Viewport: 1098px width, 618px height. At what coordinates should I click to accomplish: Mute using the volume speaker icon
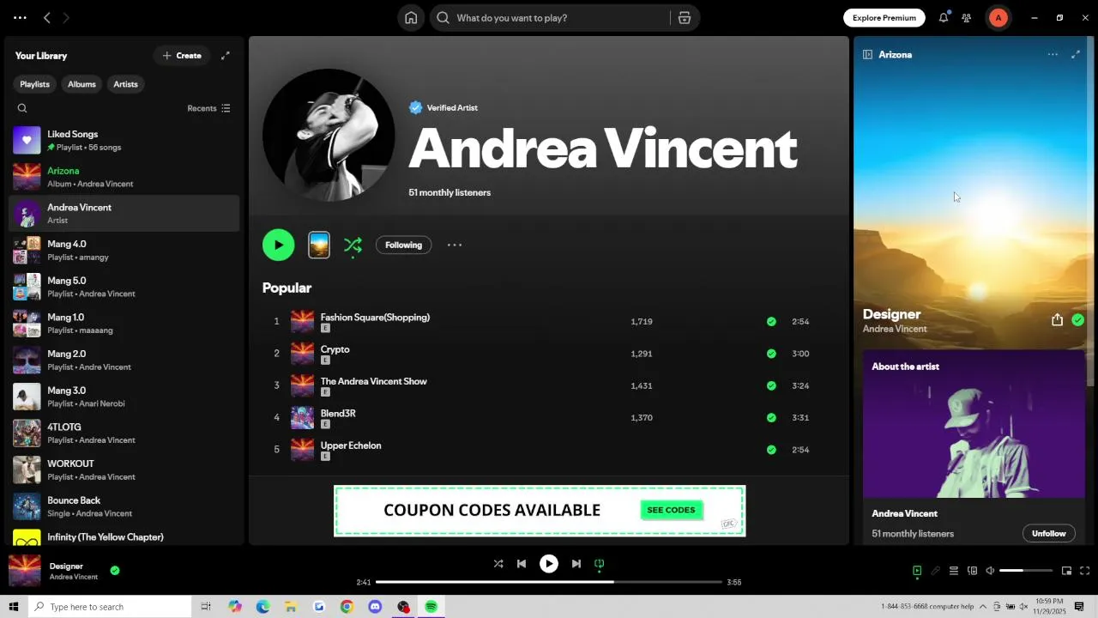coord(990,571)
